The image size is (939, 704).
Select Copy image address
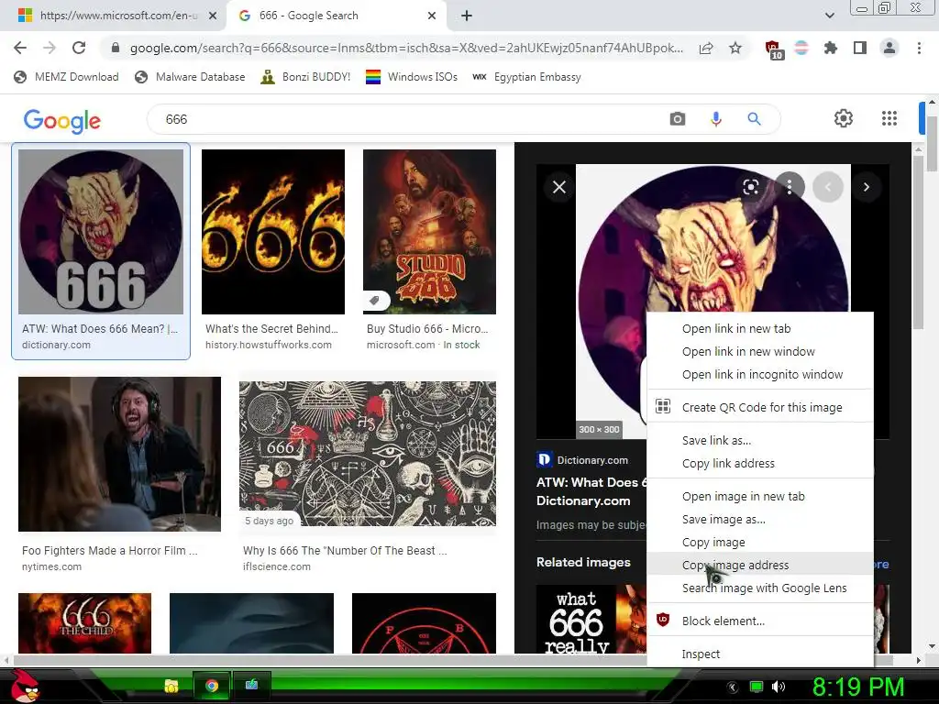click(x=760, y=565)
